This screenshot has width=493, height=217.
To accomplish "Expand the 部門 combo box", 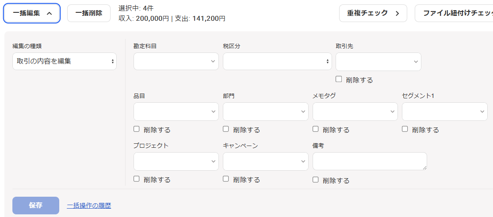I will pos(265,112).
